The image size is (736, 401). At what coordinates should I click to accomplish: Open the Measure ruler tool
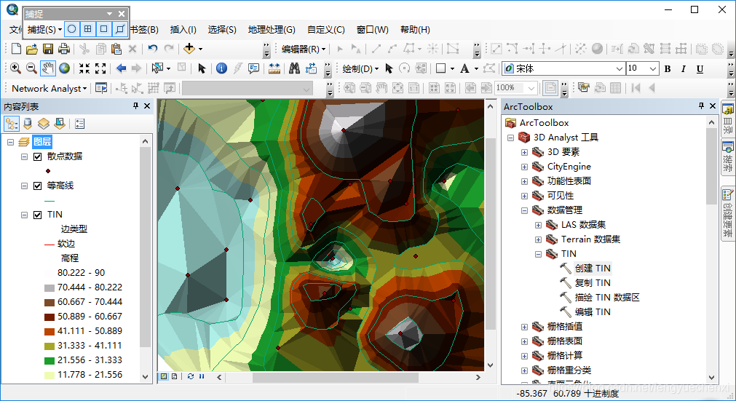pyautogui.click(x=274, y=68)
